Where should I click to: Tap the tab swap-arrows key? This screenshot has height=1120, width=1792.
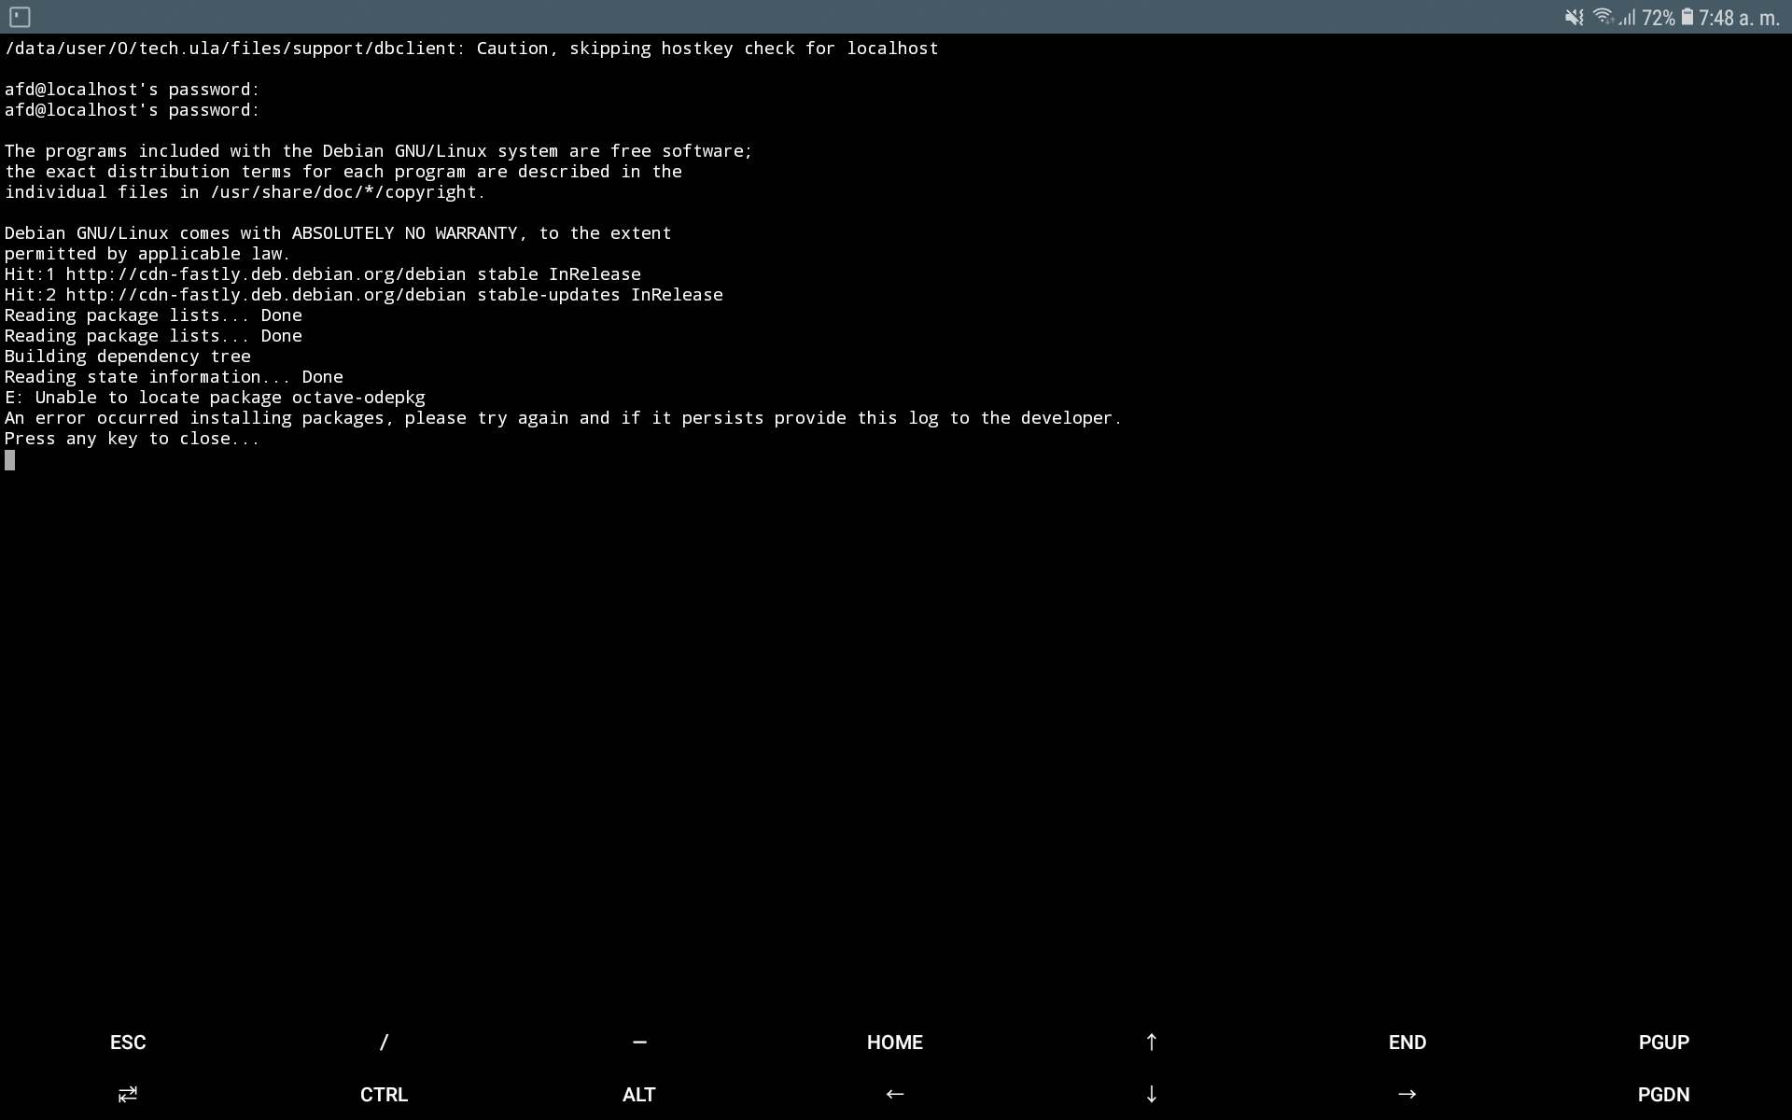point(128,1094)
